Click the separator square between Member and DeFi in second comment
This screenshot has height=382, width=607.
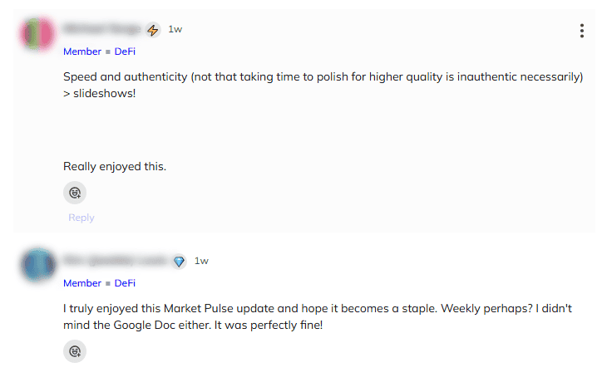click(108, 284)
